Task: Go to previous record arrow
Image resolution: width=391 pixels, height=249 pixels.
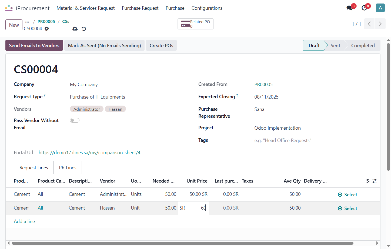Action: pyautogui.click(x=369, y=24)
